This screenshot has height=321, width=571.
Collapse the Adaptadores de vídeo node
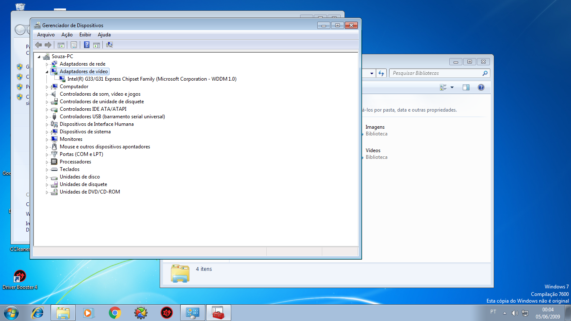[47, 72]
